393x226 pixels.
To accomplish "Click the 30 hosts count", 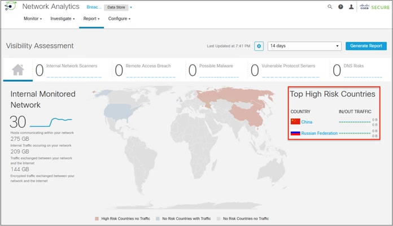I will (x=18, y=122).
